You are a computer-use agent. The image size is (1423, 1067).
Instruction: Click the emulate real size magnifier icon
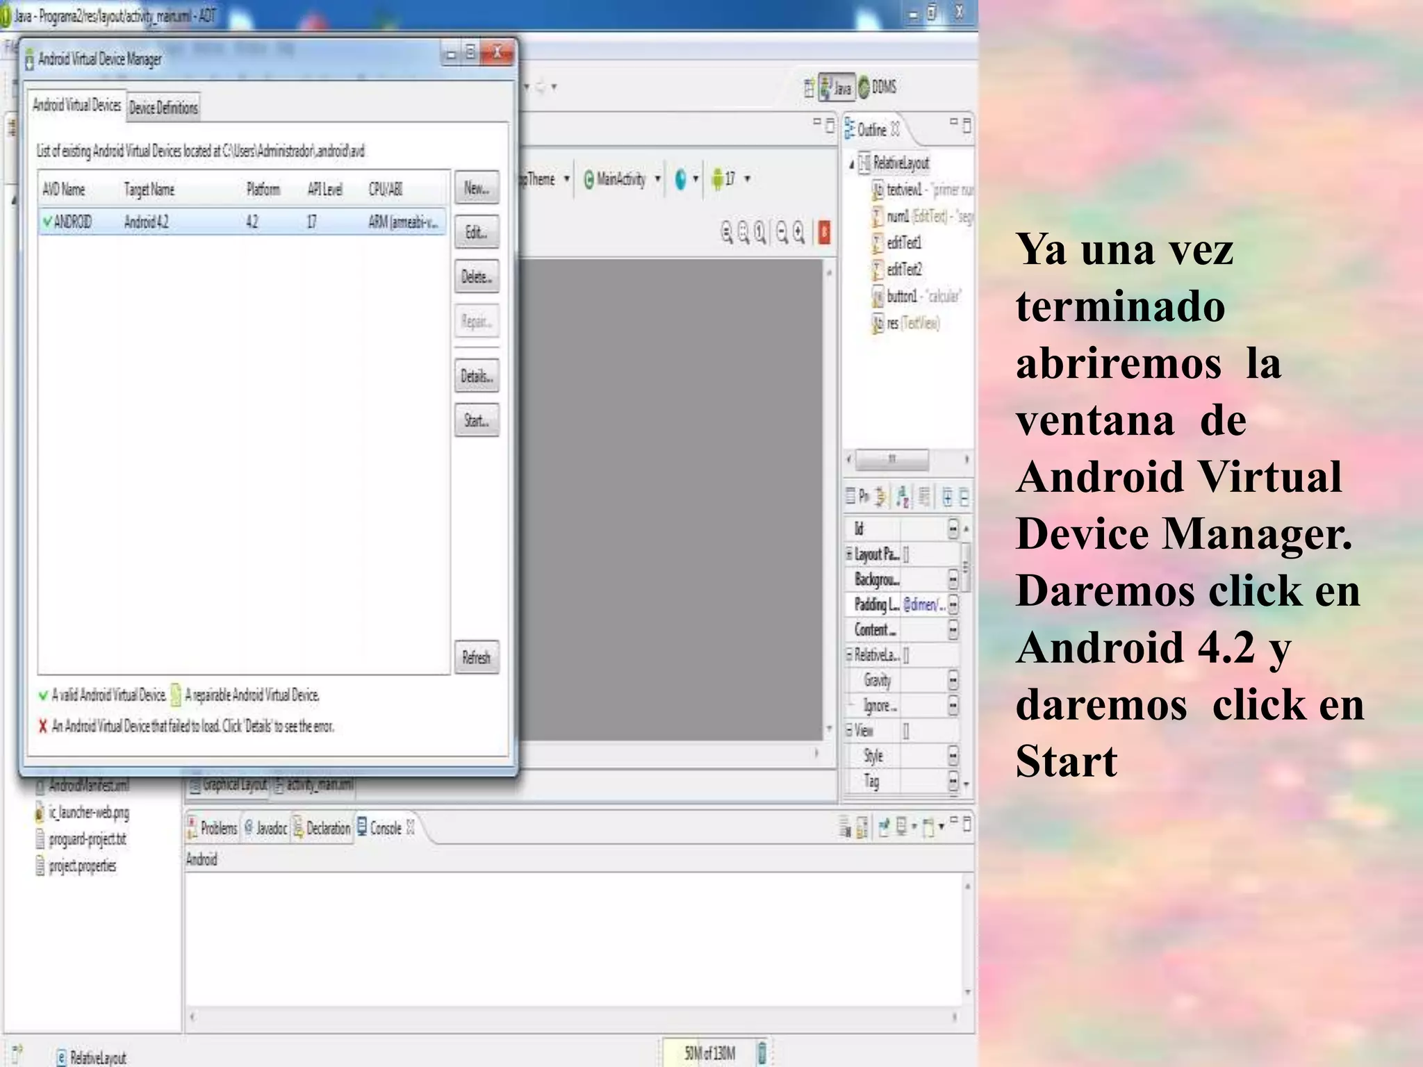pos(727,232)
